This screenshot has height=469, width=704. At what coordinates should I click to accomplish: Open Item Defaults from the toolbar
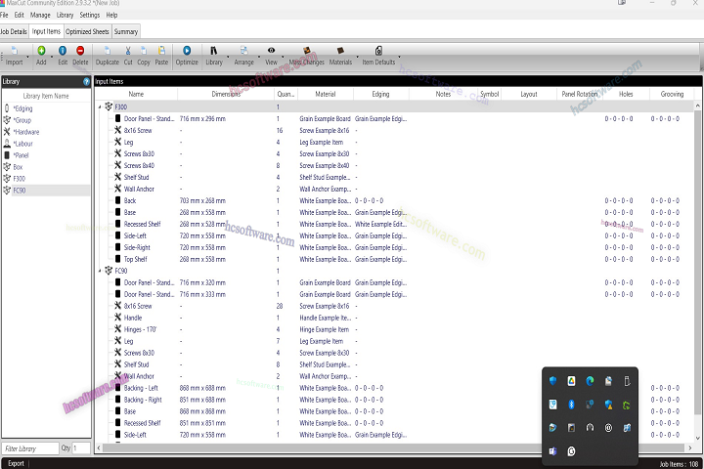coord(378,56)
